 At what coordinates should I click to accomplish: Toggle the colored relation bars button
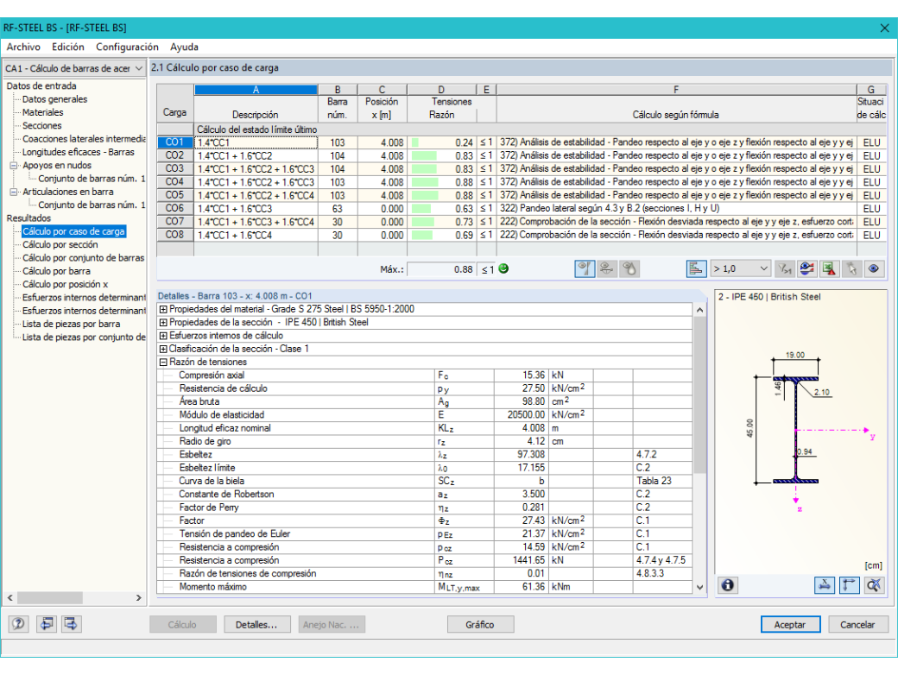[x=696, y=269]
